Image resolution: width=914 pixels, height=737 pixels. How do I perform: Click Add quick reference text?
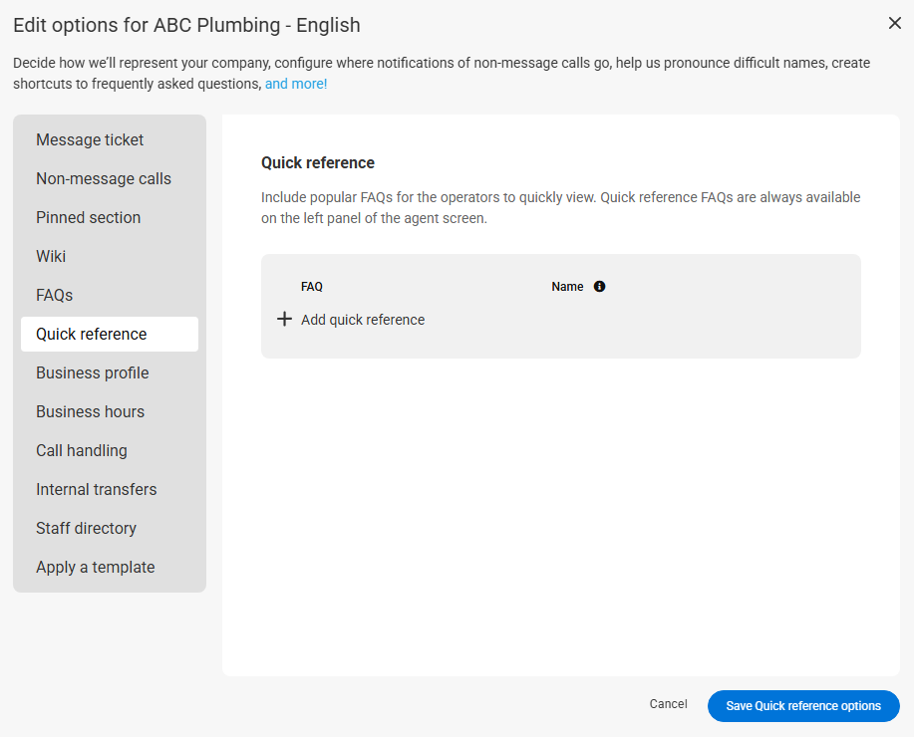point(363,320)
